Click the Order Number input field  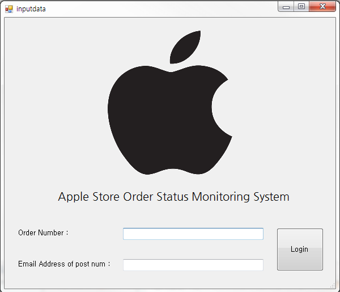pos(193,234)
